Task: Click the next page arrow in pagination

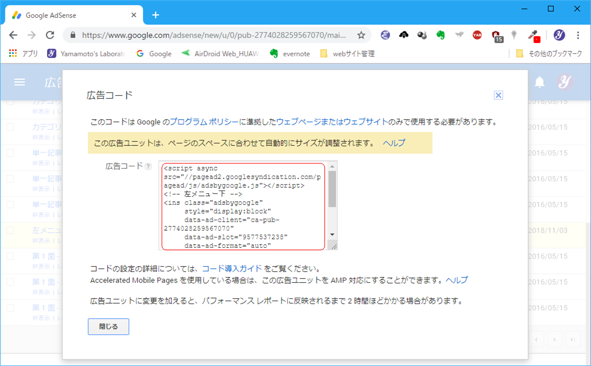Action: pyautogui.click(x=554, y=340)
